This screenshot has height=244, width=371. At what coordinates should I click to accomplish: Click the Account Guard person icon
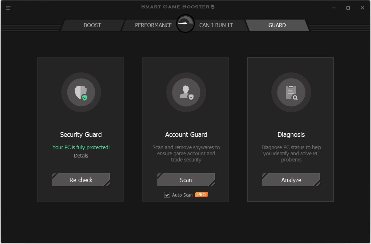tap(185, 92)
